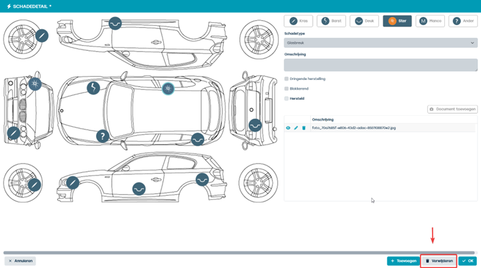481x268 pixels.
Task: Tick the Blokkerend checkbox
Action: pyautogui.click(x=286, y=89)
